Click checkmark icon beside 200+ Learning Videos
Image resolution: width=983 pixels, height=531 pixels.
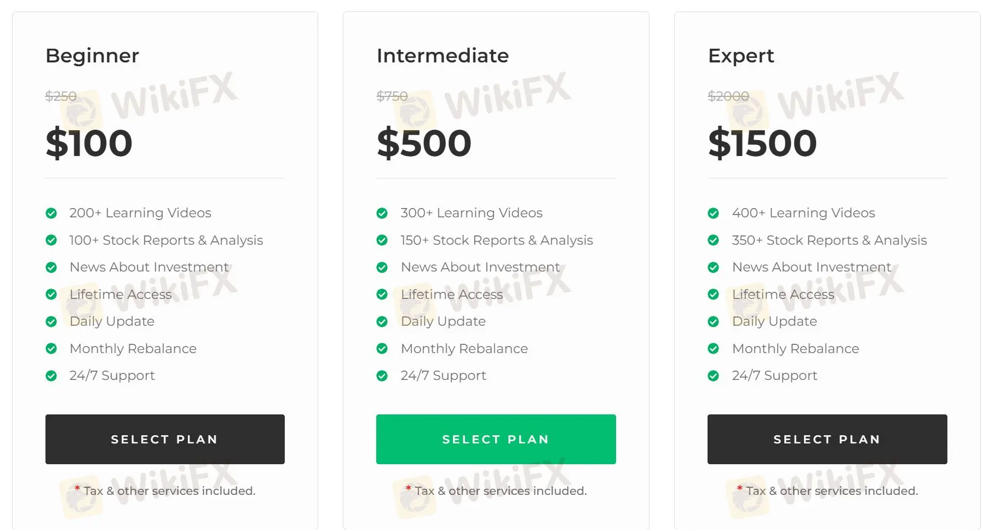click(x=51, y=213)
